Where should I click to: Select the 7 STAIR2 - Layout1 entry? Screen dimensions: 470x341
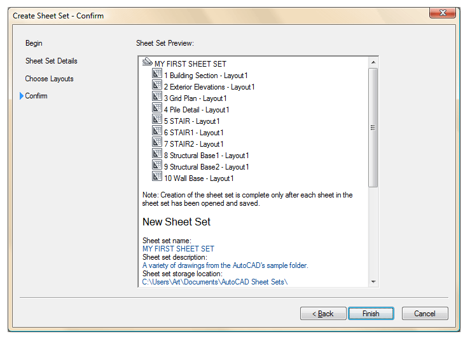coord(193,144)
